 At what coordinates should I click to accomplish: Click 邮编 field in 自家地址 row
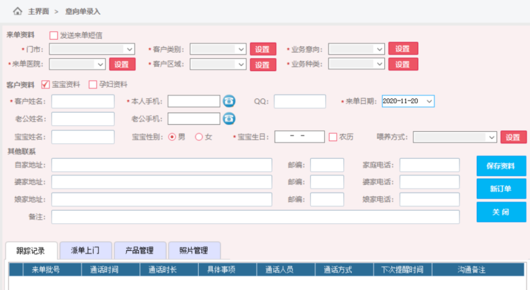[327, 165]
